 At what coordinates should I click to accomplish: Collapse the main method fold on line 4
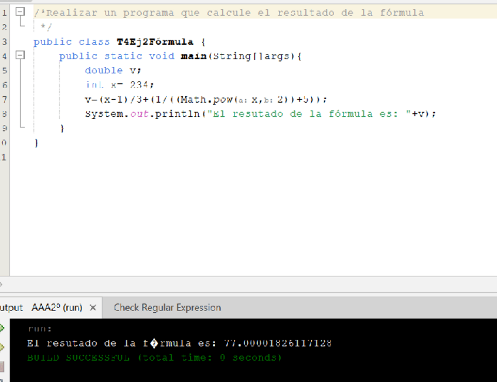point(21,56)
